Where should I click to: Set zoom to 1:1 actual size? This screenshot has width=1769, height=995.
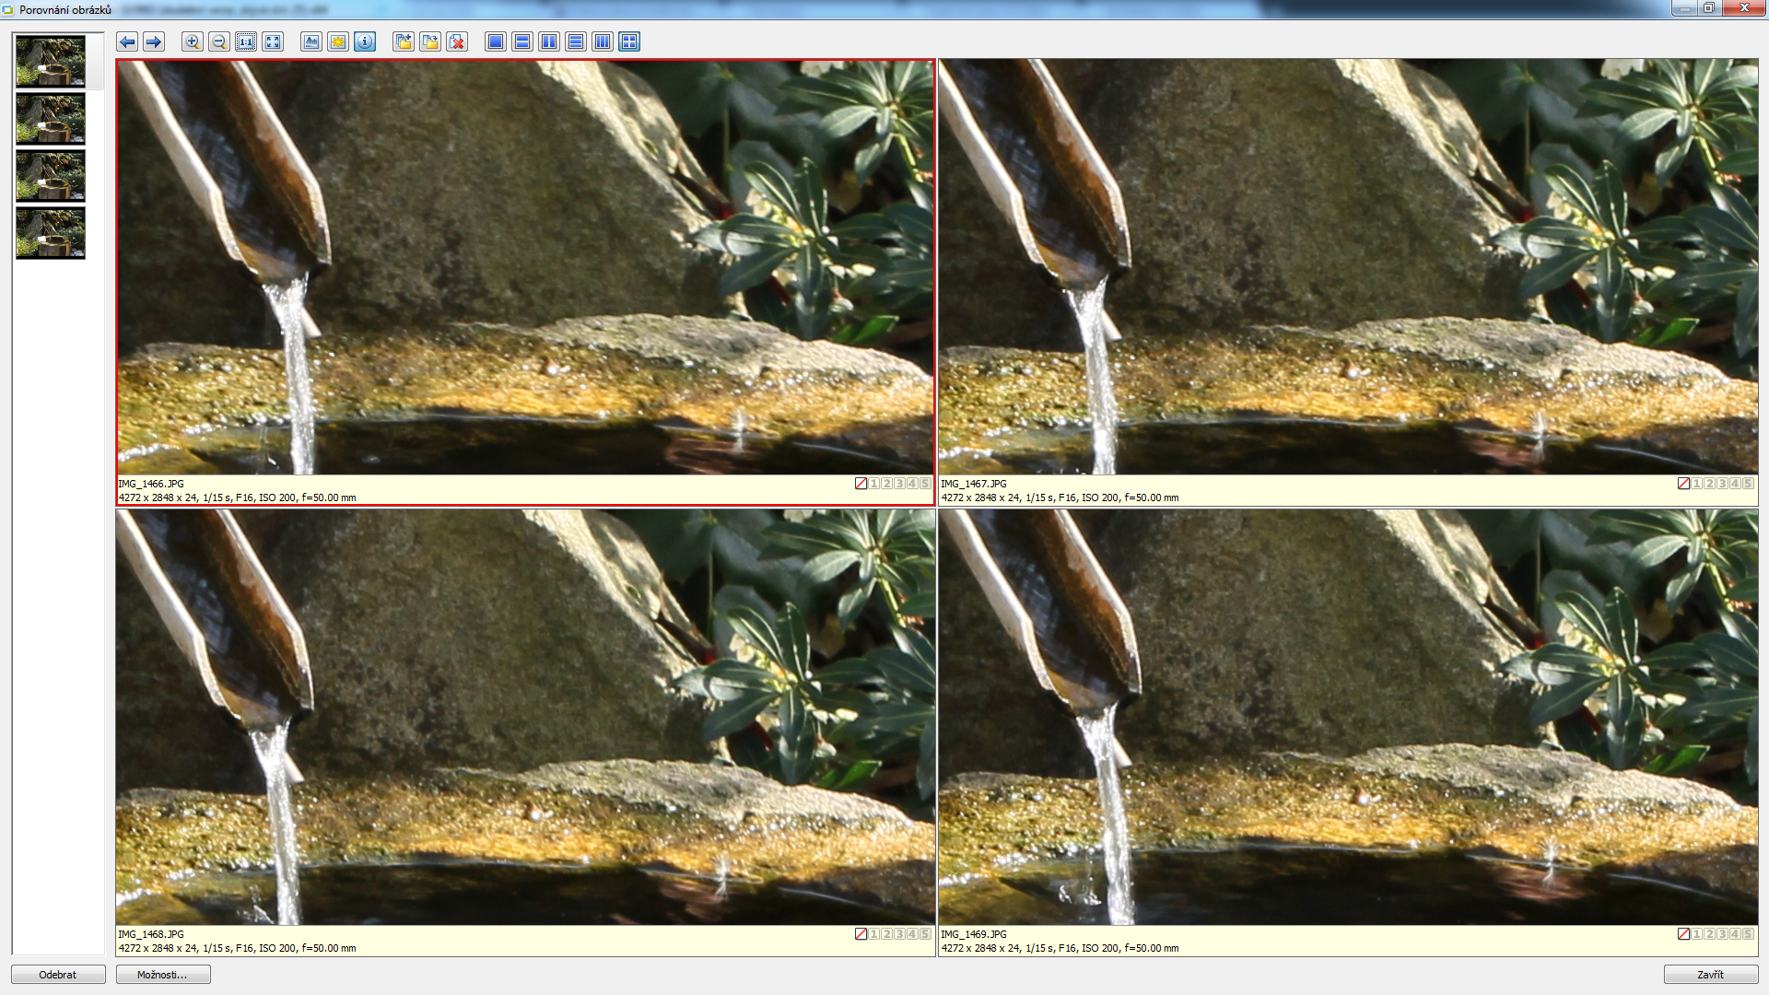tap(246, 41)
